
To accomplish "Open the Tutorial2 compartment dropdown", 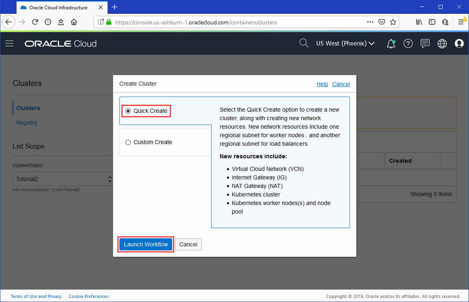I will (63, 179).
